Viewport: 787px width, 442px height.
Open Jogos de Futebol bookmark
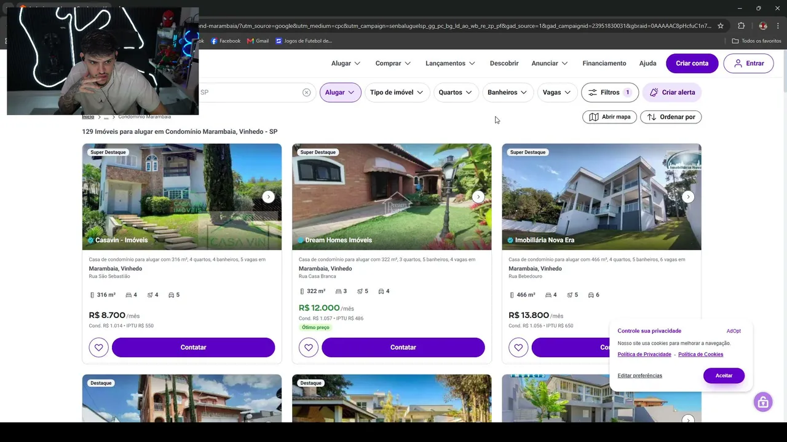click(304, 41)
